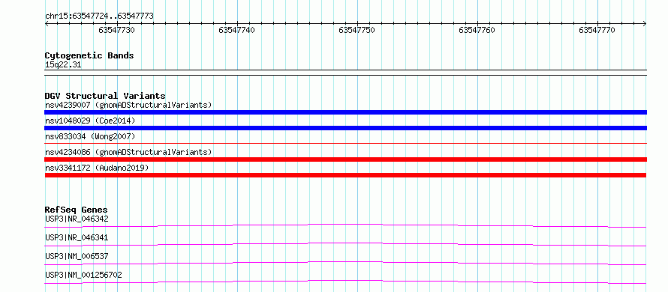The image size is (668, 292).
Task: Click the magenta line for USP3|NM_001256702
Action: pyautogui.click(x=345, y=282)
